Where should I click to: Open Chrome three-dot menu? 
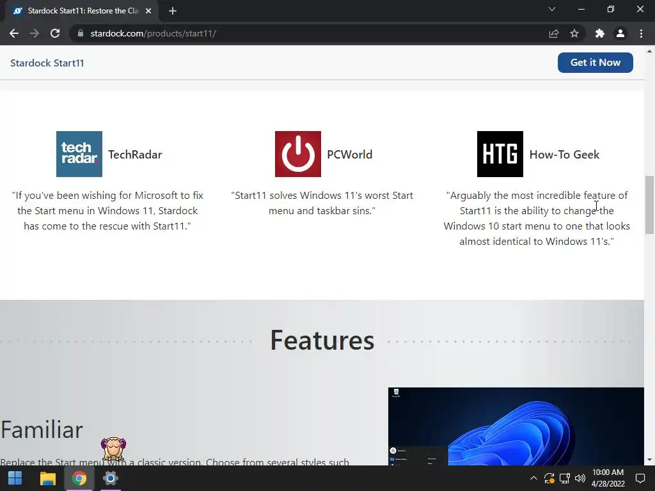pos(641,33)
